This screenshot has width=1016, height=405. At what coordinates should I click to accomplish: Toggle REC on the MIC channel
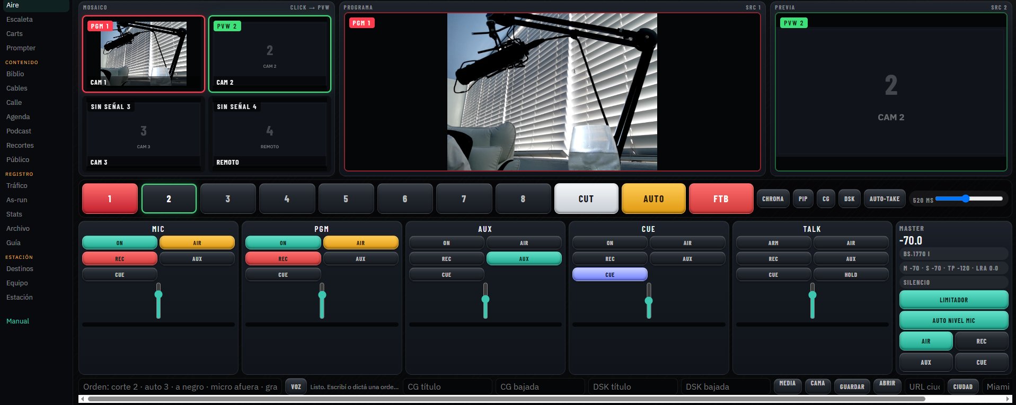[x=120, y=258]
